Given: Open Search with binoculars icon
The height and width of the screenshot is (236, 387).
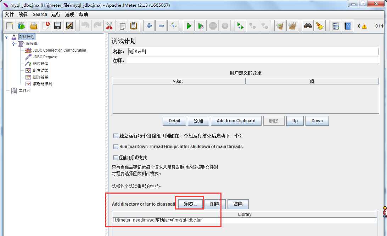Looking at the screenshot, I should coord(308,25).
